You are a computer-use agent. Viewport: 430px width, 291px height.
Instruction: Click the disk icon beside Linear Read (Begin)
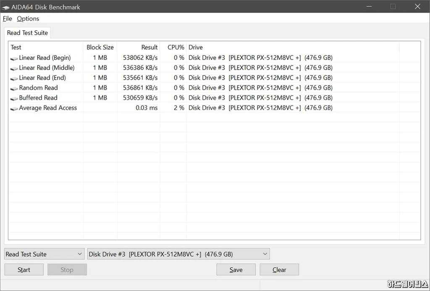point(14,58)
